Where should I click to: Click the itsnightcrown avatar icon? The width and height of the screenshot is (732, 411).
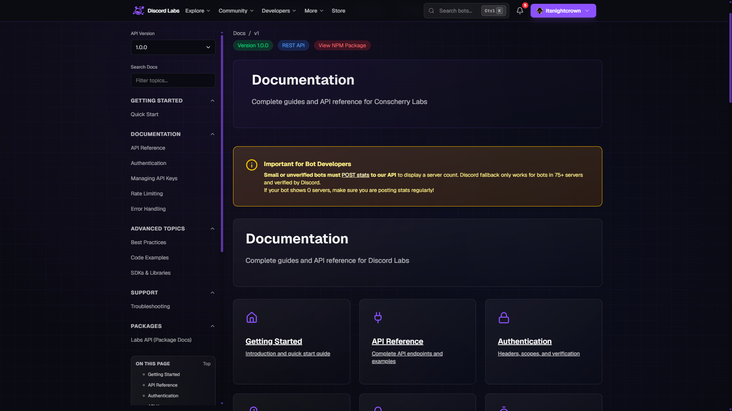pos(540,11)
